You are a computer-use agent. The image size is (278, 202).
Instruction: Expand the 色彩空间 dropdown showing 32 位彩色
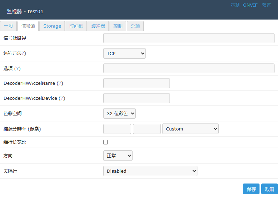coord(119,113)
